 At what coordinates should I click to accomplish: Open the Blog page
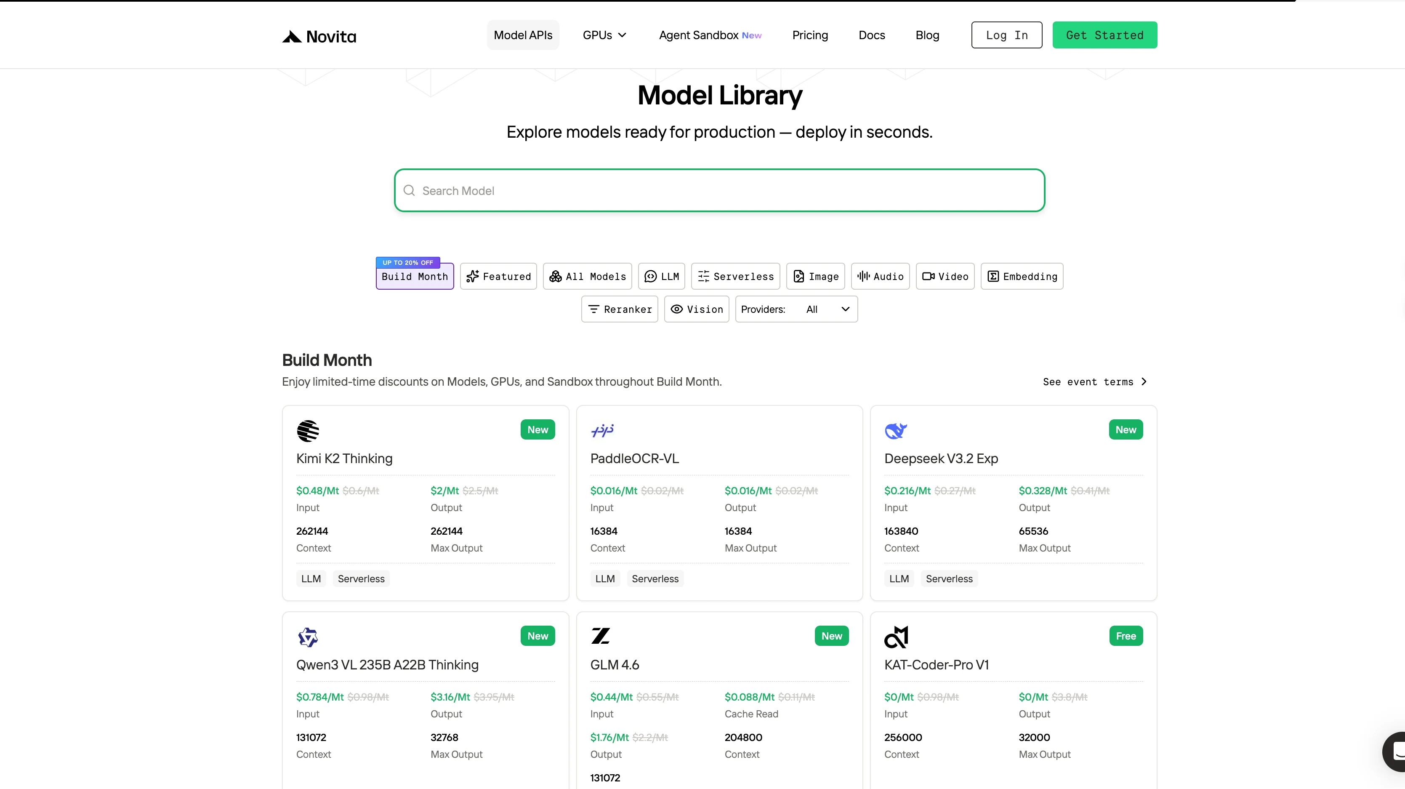[x=927, y=35]
